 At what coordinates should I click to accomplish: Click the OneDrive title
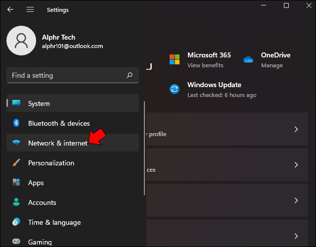click(x=275, y=55)
